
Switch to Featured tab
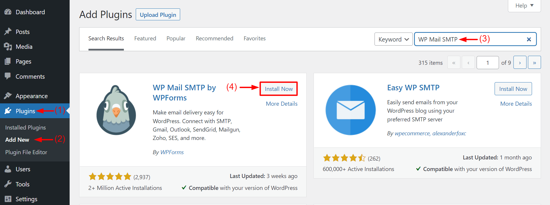145,38
